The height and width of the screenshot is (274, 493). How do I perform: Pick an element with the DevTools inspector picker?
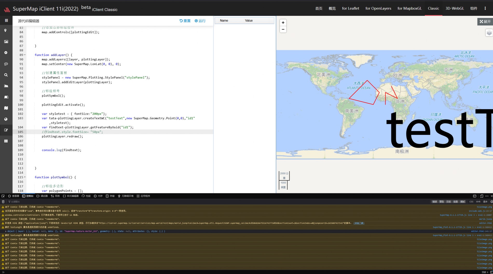point(3,196)
